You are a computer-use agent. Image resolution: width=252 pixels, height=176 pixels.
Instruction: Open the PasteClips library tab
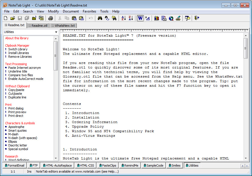(x=108, y=165)
